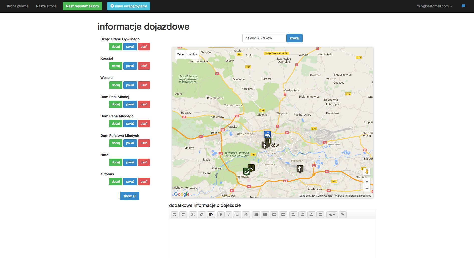Show Dom Pani Młodej on map
The height and width of the screenshot is (258, 474).
[130, 104]
